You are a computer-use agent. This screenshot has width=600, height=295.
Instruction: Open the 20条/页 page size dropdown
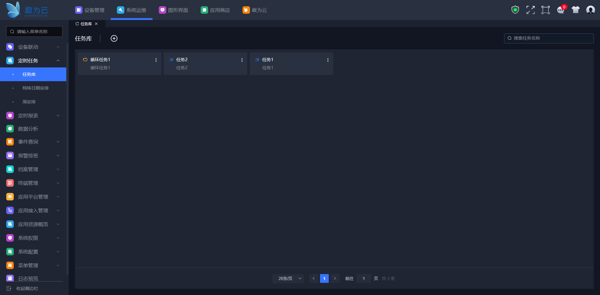point(288,278)
